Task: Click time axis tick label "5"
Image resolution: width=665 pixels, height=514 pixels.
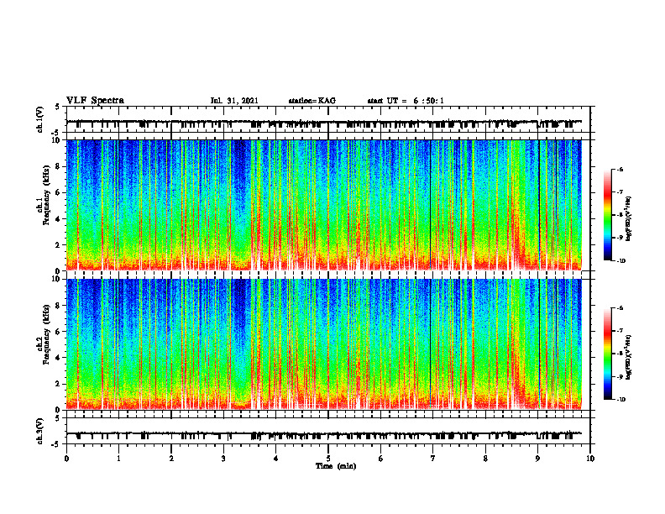Action: [328, 459]
